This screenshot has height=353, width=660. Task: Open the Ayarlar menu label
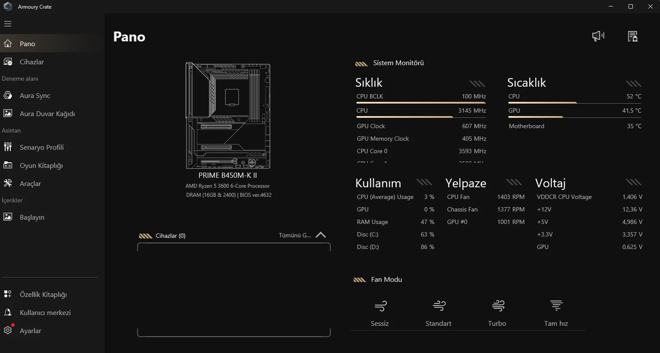click(31, 331)
